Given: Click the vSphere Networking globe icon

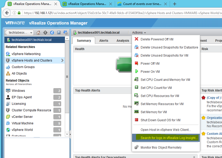Looking at the screenshot, I should (8, 54).
